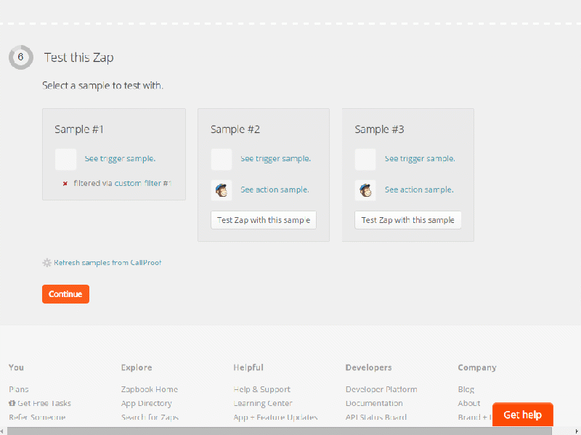Test Zap with Sample #2

(264, 220)
